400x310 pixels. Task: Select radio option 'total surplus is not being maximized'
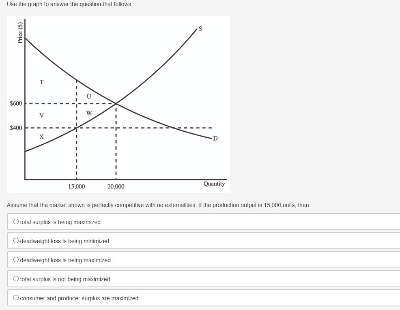click(15, 279)
